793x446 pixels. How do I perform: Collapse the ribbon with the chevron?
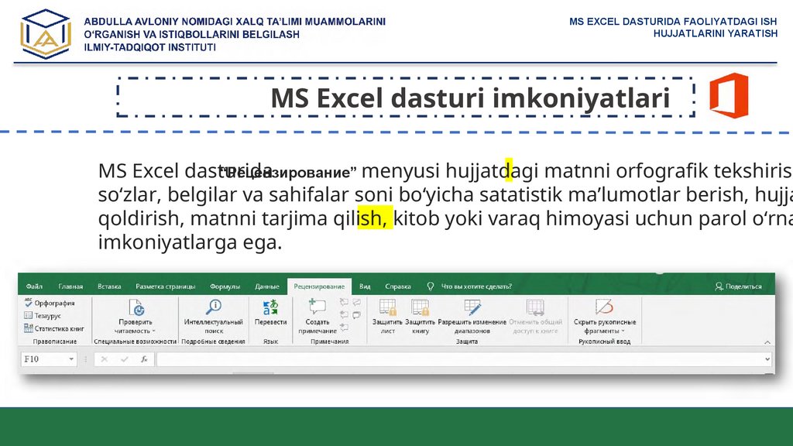pyautogui.click(x=767, y=342)
